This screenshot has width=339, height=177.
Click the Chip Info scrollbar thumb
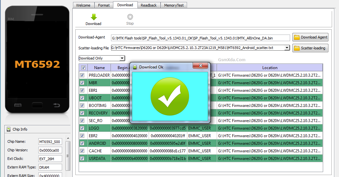68,156
